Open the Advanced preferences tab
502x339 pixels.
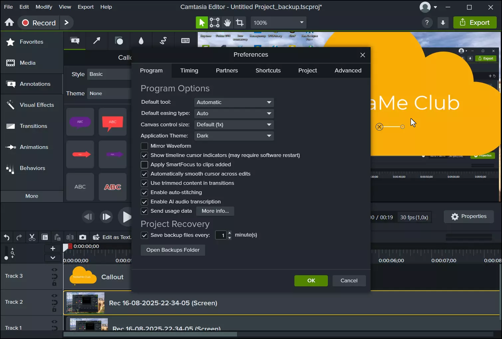(x=348, y=70)
